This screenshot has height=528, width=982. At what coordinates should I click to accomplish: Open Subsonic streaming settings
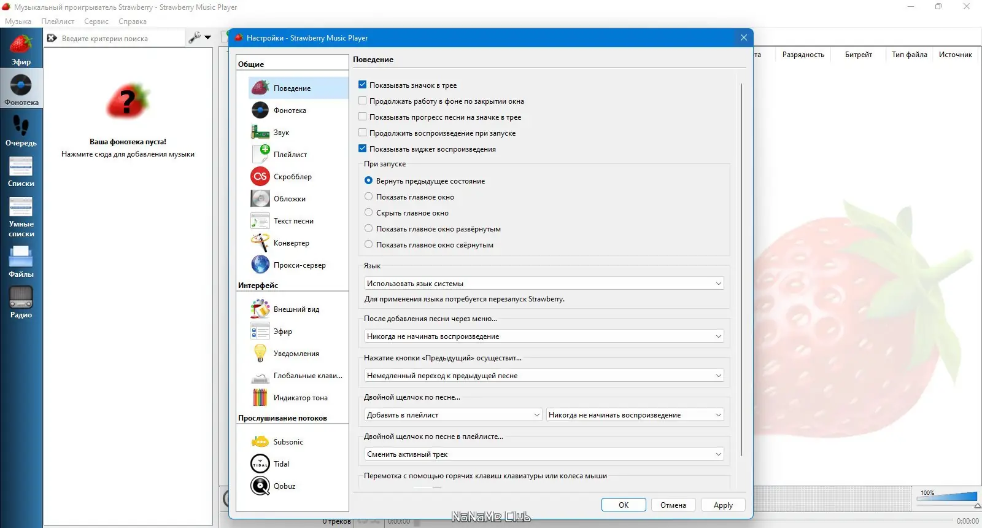click(298, 442)
